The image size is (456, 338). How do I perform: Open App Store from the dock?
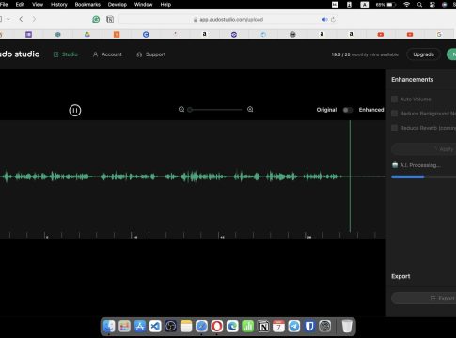click(140, 327)
